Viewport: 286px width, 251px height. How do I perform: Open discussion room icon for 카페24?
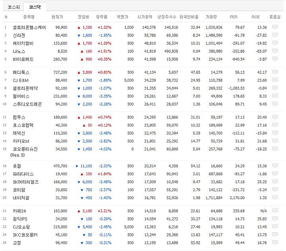(275, 211)
